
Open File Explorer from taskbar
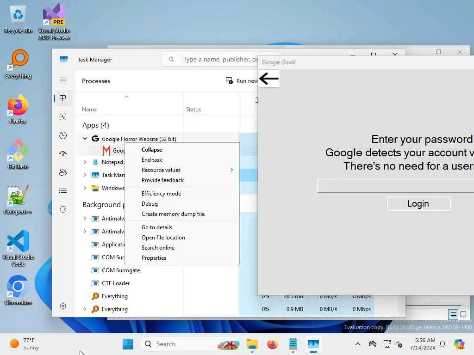(x=252, y=344)
